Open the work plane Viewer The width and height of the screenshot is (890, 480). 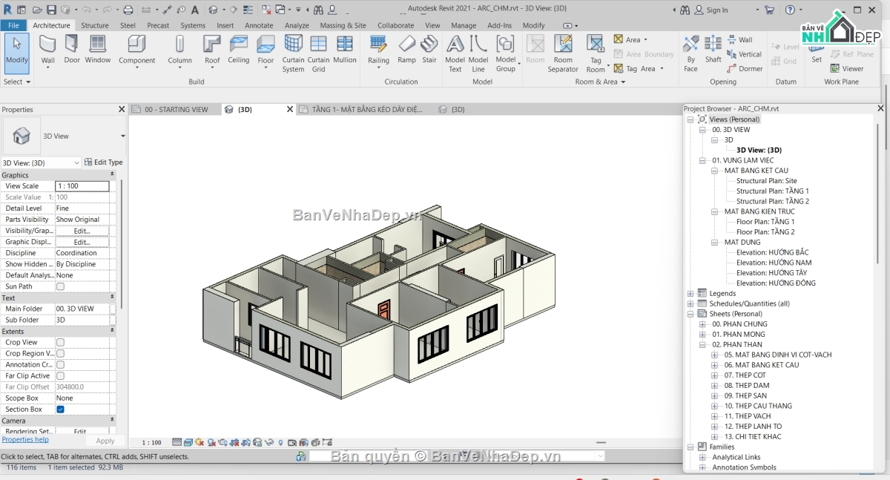[x=847, y=68]
